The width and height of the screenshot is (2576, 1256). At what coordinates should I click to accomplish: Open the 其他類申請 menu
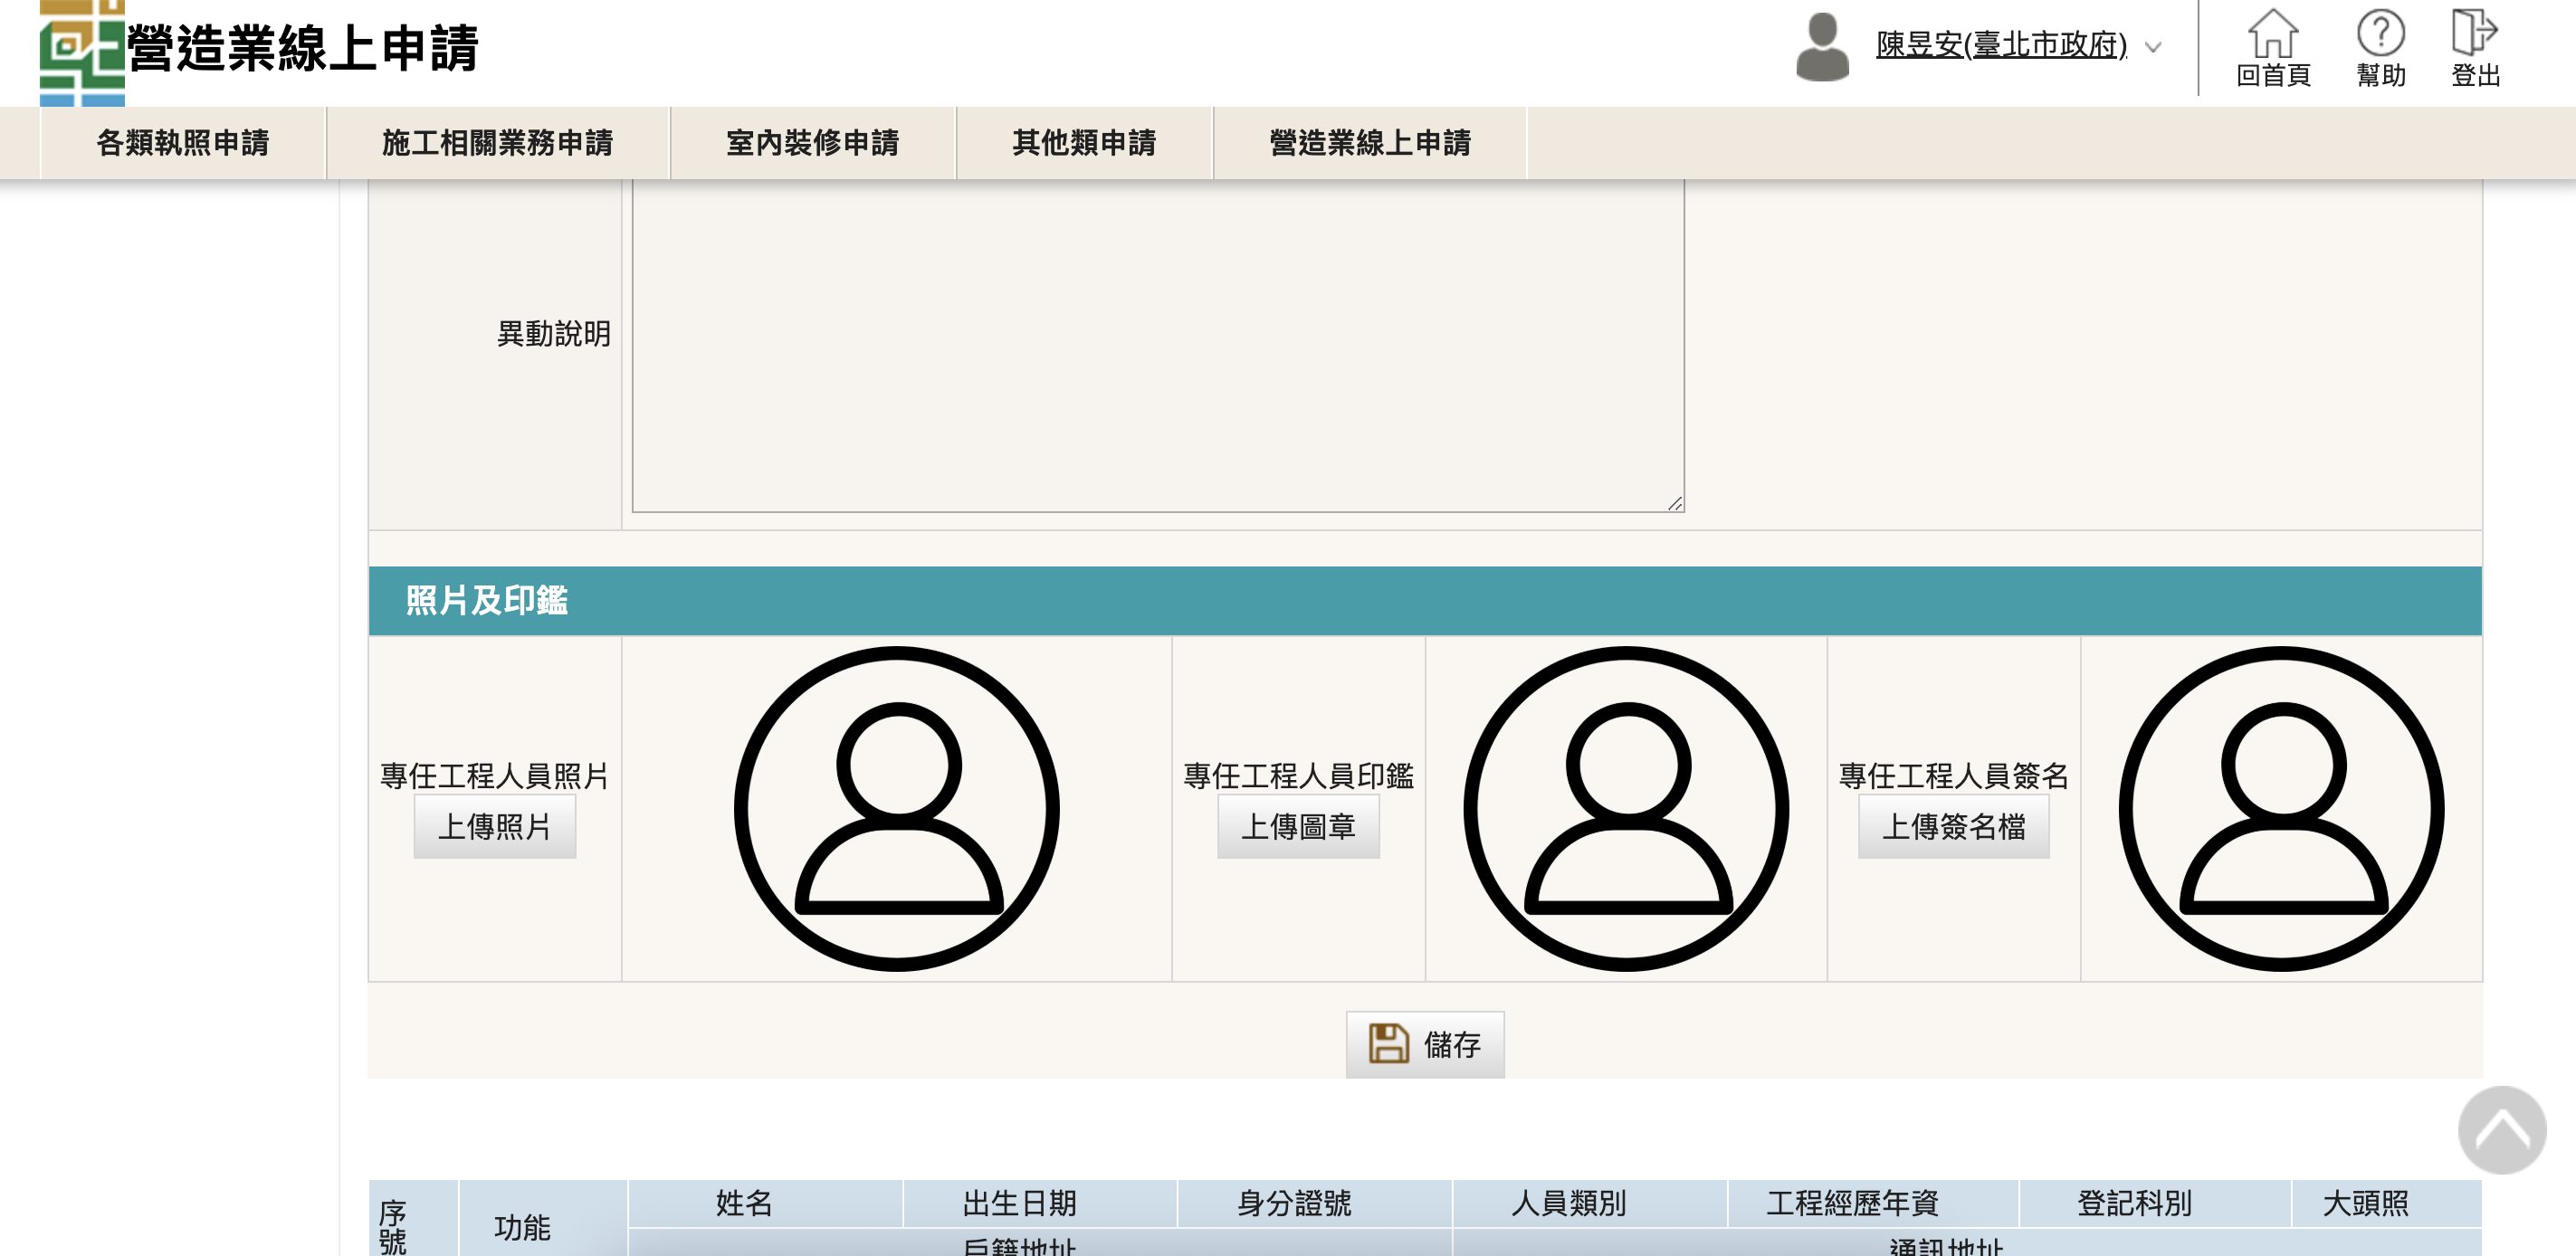click(x=1084, y=143)
